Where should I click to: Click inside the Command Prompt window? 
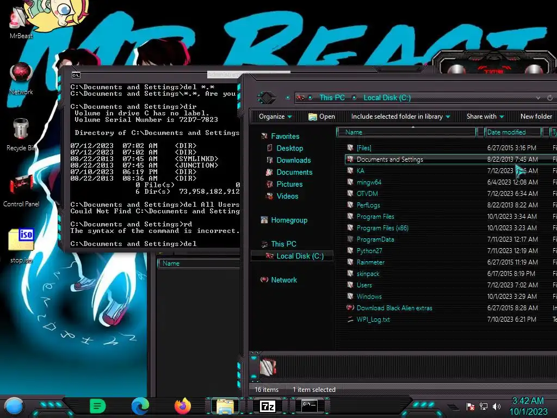click(155, 165)
